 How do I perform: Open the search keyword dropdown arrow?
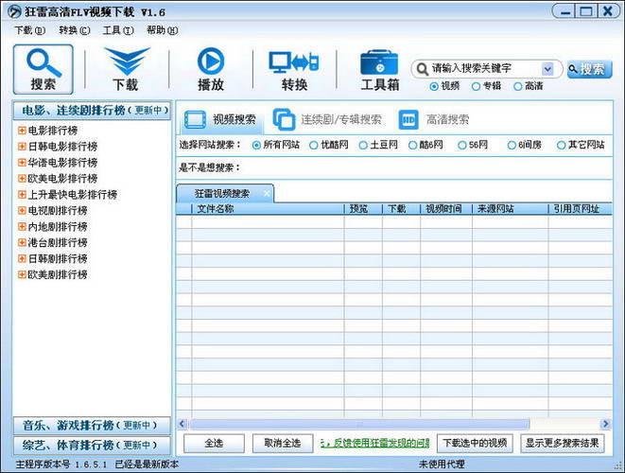[547, 69]
